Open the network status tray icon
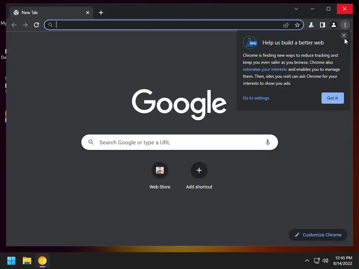 coord(317,261)
